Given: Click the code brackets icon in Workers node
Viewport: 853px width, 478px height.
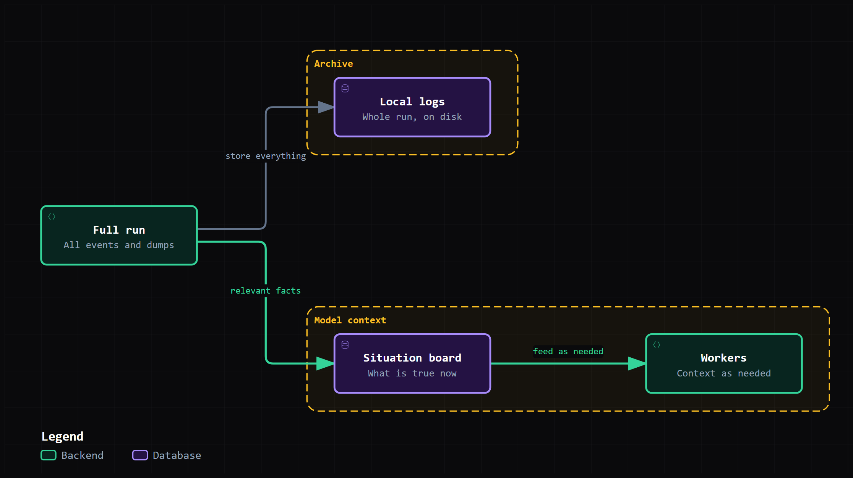Looking at the screenshot, I should coord(657,345).
